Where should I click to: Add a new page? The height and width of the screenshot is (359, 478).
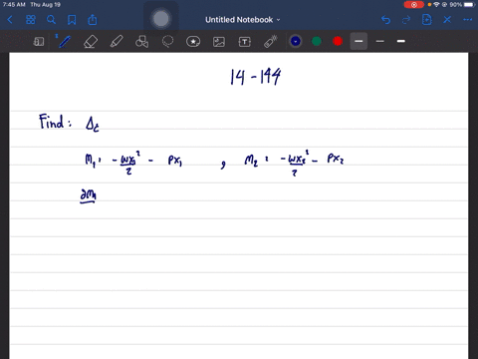427,20
